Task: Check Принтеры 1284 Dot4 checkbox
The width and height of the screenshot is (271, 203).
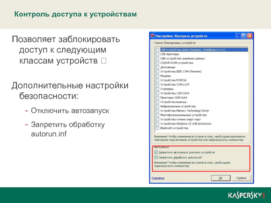Action: tap(157, 97)
